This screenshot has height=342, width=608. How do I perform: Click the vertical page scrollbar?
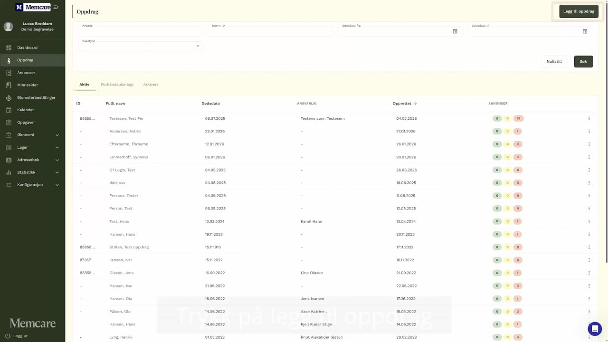click(x=606, y=132)
